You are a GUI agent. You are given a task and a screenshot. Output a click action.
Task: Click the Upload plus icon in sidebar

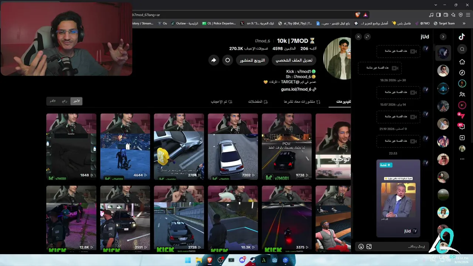pyautogui.click(x=462, y=138)
